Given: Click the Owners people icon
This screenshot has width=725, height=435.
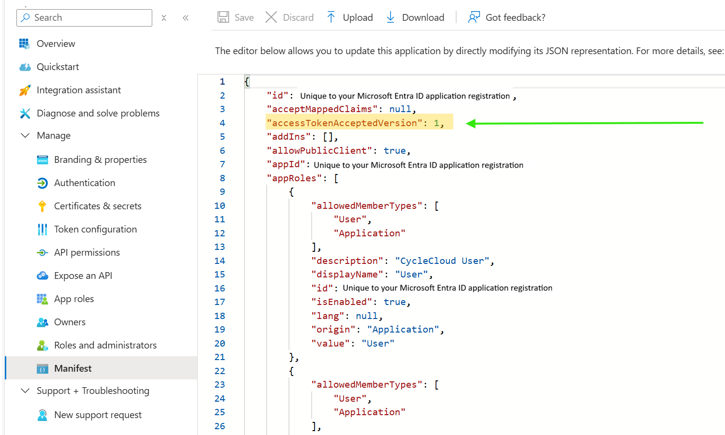Looking at the screenshot, I should coord(43,322).
